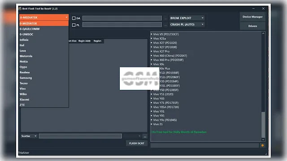Click Vivo X27 (PD1829) log entry
The height and width of the screenshot is (161, 287).
pyautogui.click(x=165, y=43)
